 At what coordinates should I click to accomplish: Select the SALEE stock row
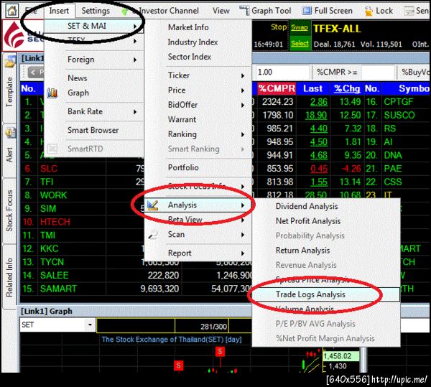coord(136,275)
